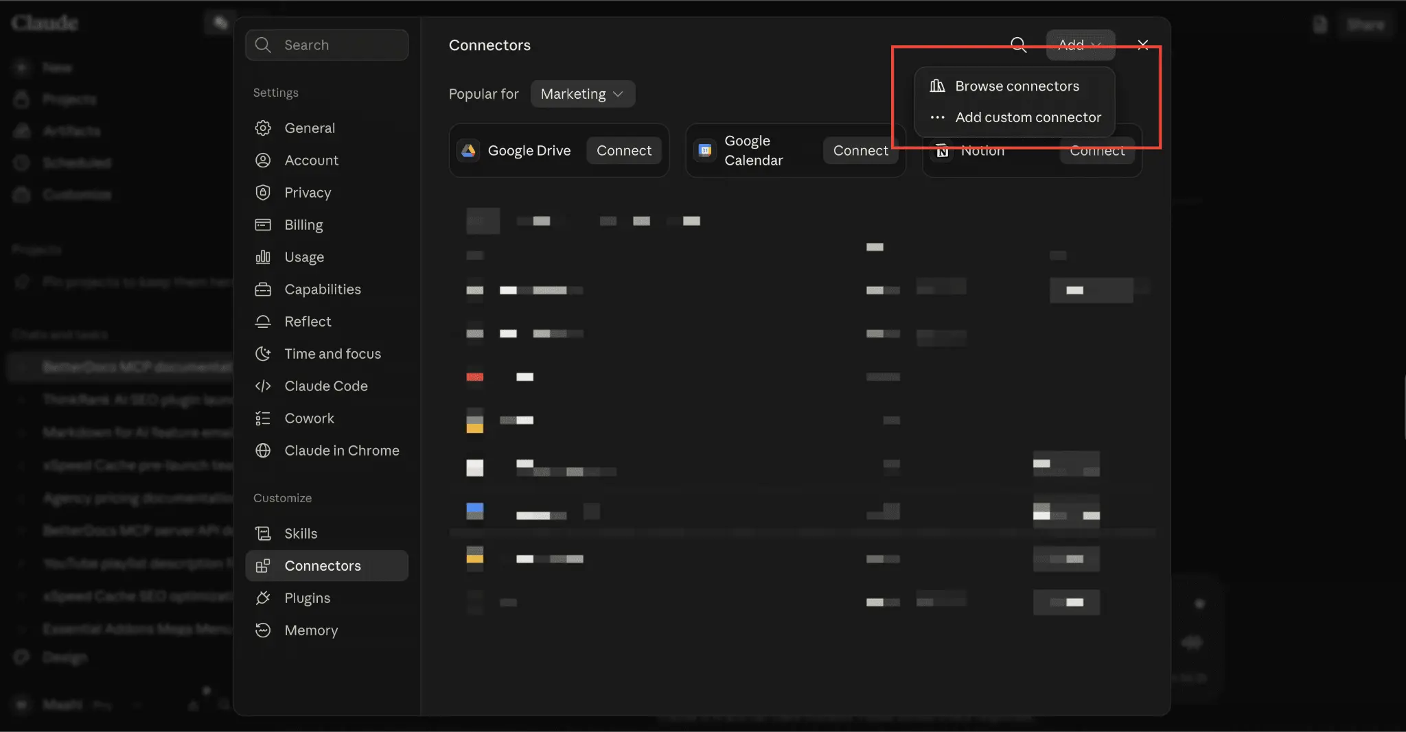The image size is (1406, 732).
Task: Open Cowork settings
Action: 327,418
